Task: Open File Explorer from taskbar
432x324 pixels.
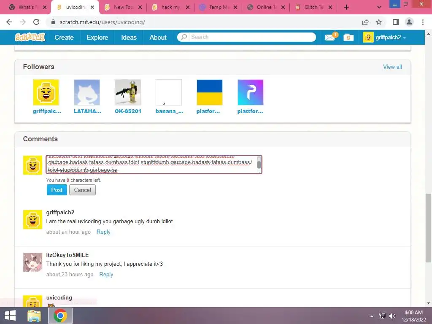Action: (x=34, y=316)
